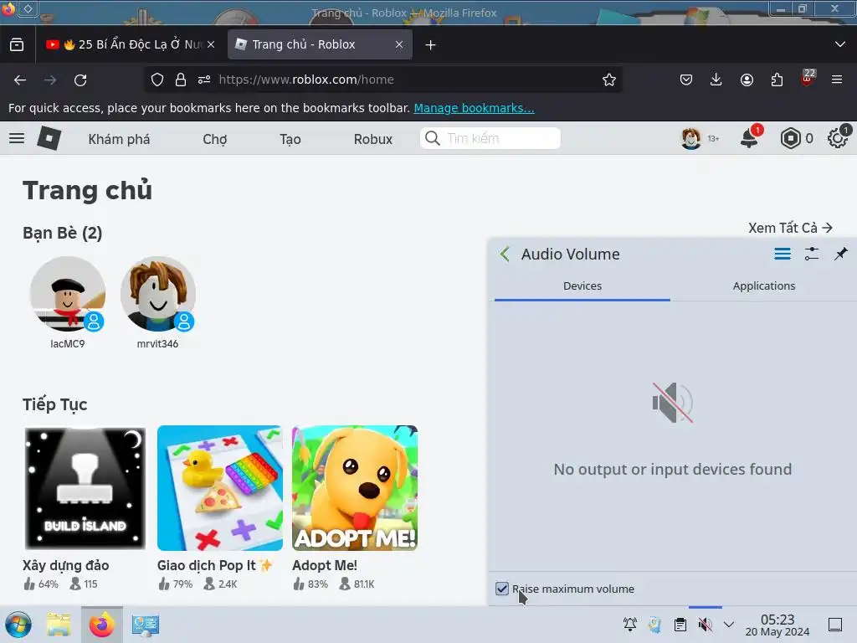The image size is (857, 643).
Task: Open system settings taskbar icon
Action: click(x=146, y=625)
